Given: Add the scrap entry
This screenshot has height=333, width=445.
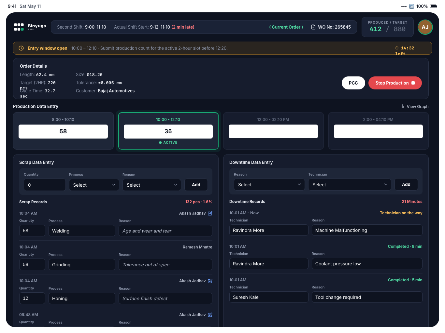Looking at the screenshot, I should pos(196,185).
